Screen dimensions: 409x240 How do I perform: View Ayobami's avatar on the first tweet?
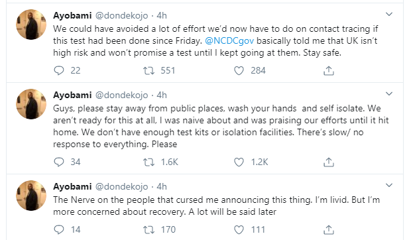[x=31, y=25]
